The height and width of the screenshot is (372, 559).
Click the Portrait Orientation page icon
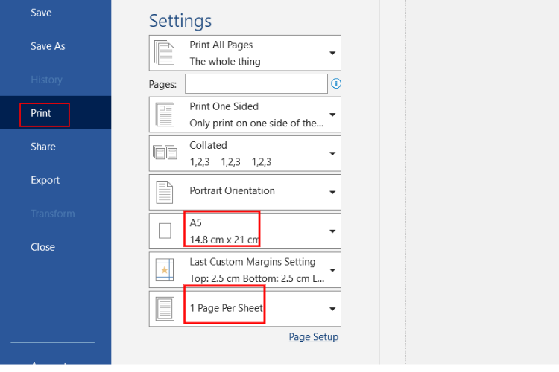tap(164, 192)
